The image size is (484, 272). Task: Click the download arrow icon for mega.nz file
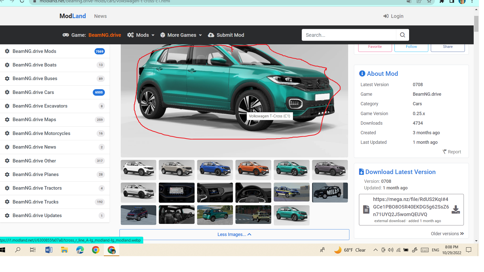(x=456, y=210)
